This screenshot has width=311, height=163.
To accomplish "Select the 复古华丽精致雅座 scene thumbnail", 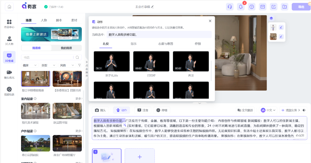I will 35,79.
